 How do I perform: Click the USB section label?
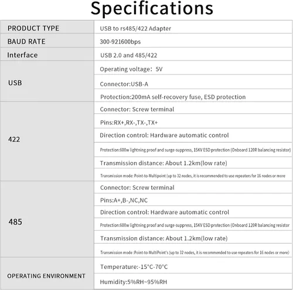point(15,83)
